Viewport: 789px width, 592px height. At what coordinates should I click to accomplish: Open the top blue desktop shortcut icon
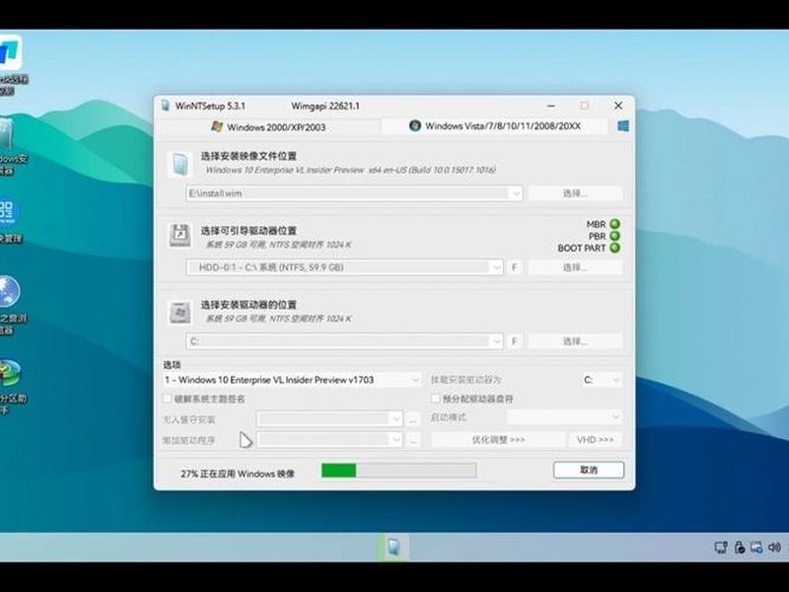(9, 52)
